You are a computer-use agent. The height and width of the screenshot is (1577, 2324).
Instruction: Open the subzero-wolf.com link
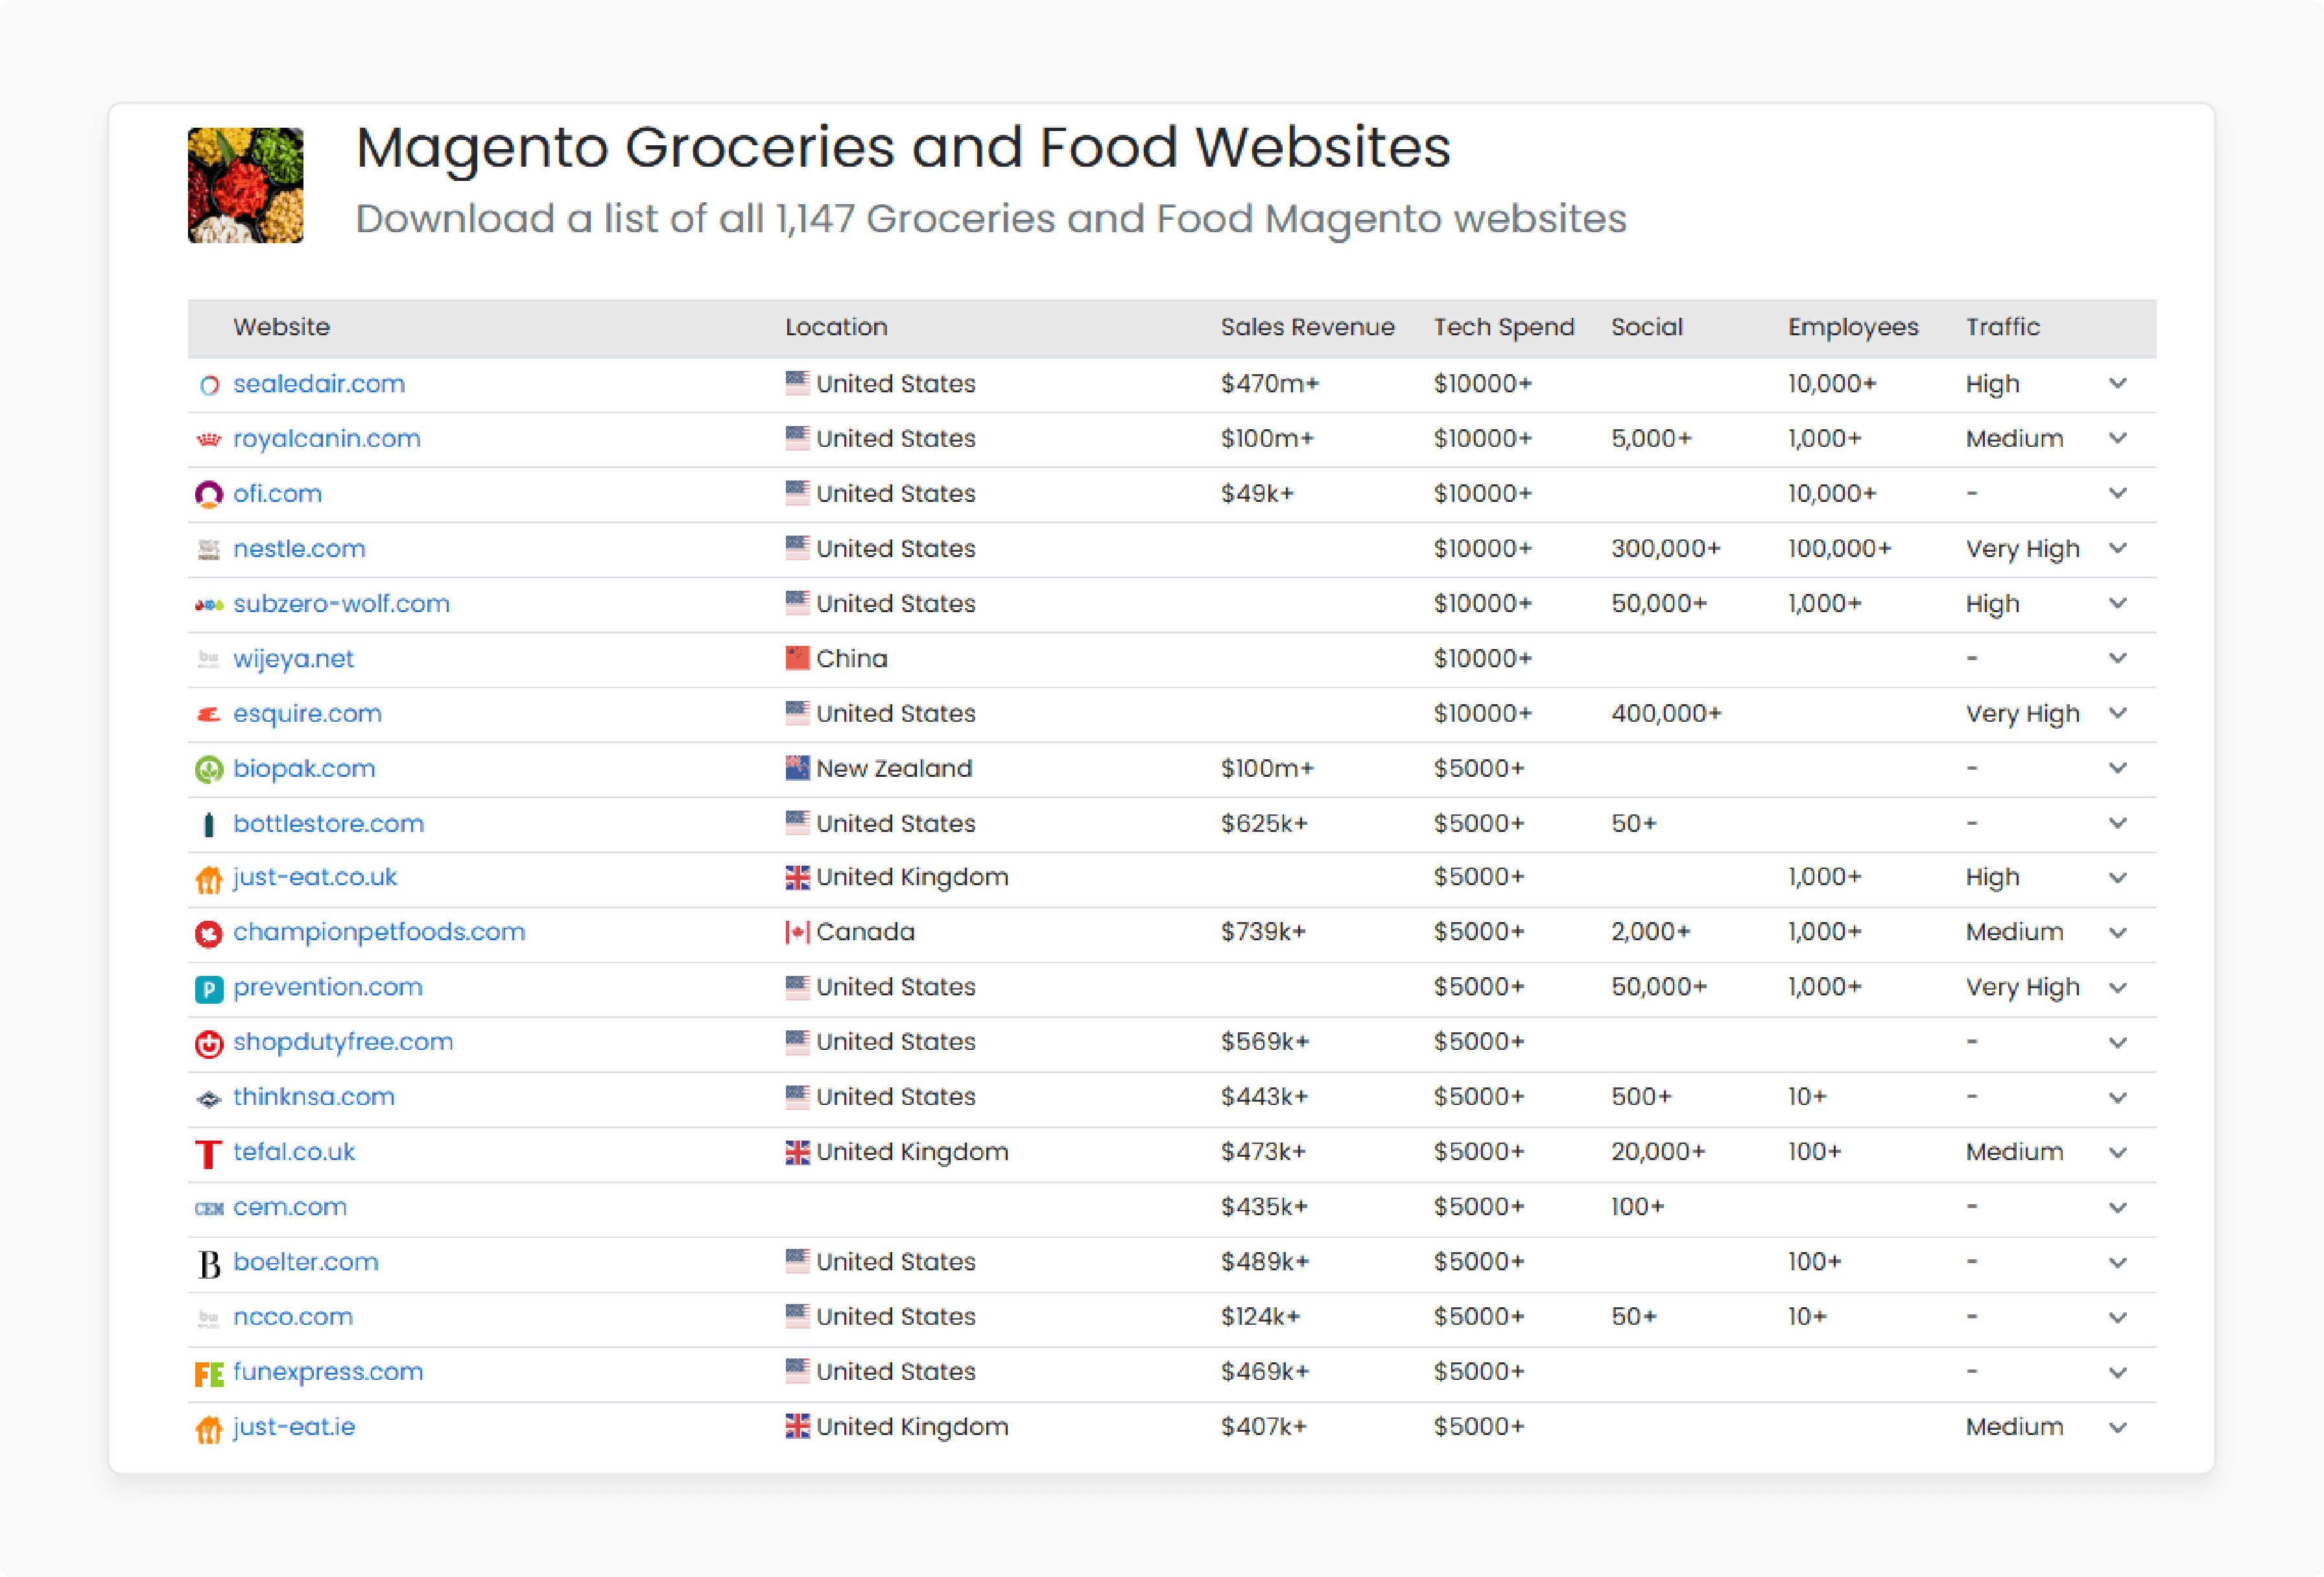coord(341,604)
